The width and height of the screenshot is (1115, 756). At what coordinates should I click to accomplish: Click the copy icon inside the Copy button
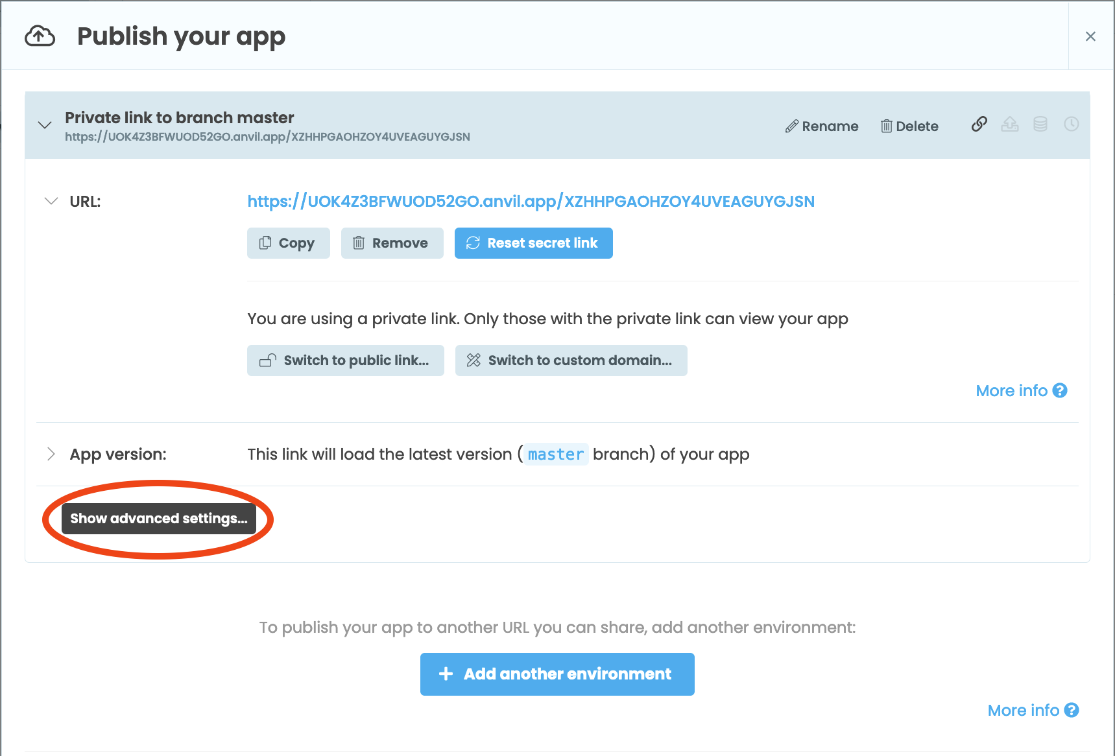(266, 242)
